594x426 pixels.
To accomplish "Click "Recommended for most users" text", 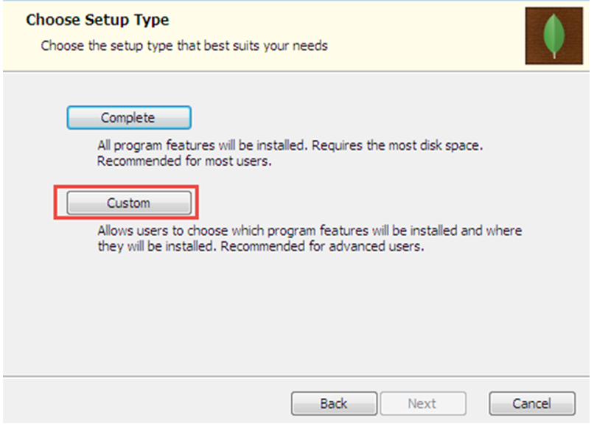I will click(185, 161).
